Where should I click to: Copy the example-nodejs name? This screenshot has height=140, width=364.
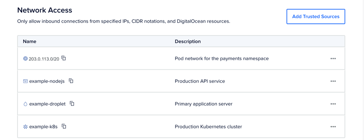click(71, 81)
